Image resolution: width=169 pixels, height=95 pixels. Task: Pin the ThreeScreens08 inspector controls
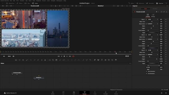click(x=164, y=12)
